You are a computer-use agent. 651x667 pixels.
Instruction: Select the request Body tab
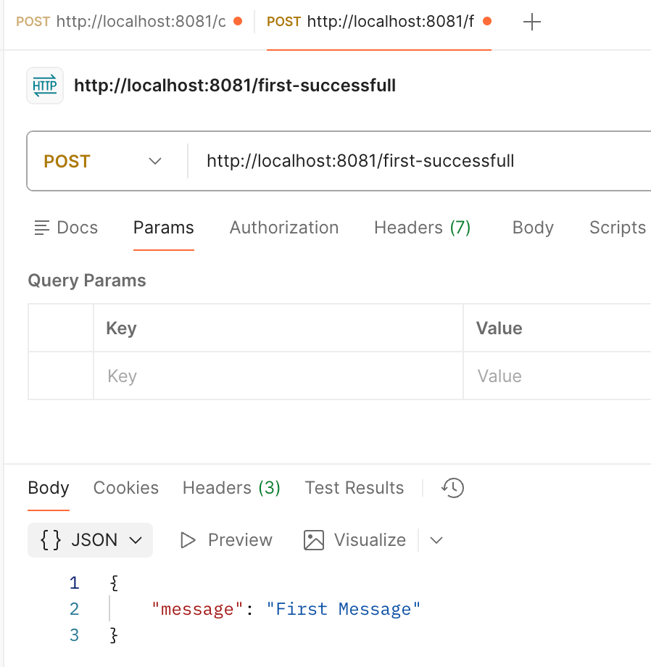[x=533, y=228]
